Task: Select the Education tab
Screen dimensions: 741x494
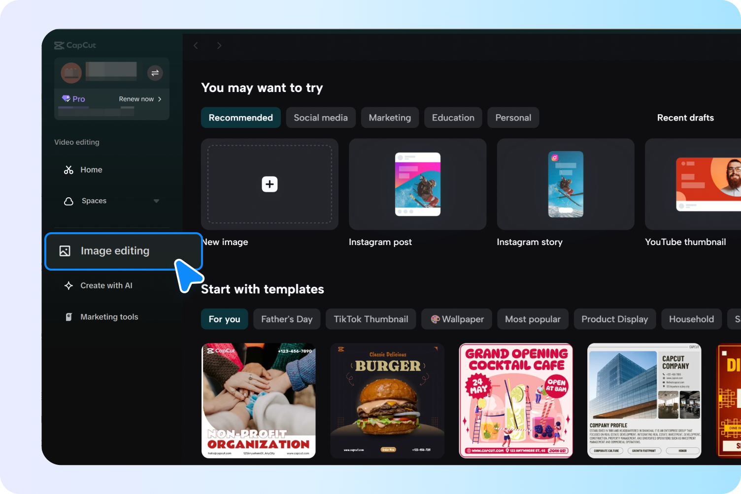Action: 453,118
